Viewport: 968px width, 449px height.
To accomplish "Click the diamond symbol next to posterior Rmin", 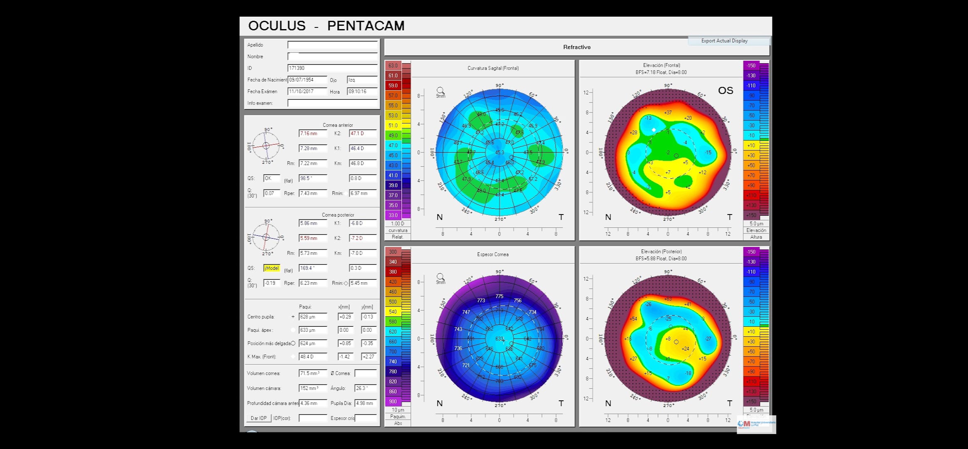I will [x=346, y=283].
